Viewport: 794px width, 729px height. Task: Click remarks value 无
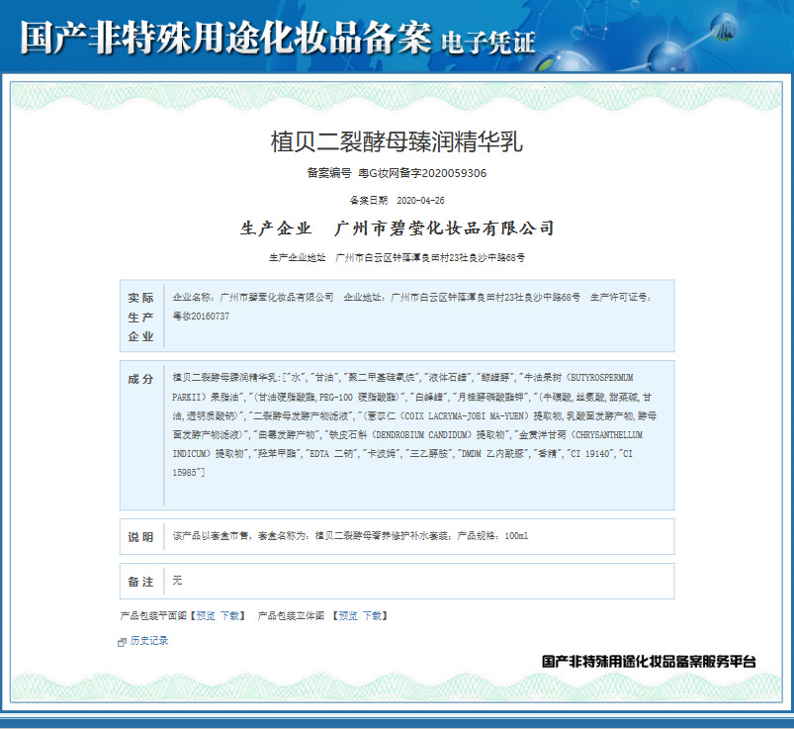pyautogui.click(x=177, y=580)
